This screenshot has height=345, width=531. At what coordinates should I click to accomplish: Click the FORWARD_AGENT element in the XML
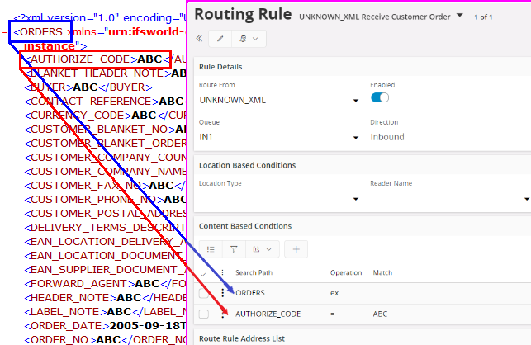105,283
